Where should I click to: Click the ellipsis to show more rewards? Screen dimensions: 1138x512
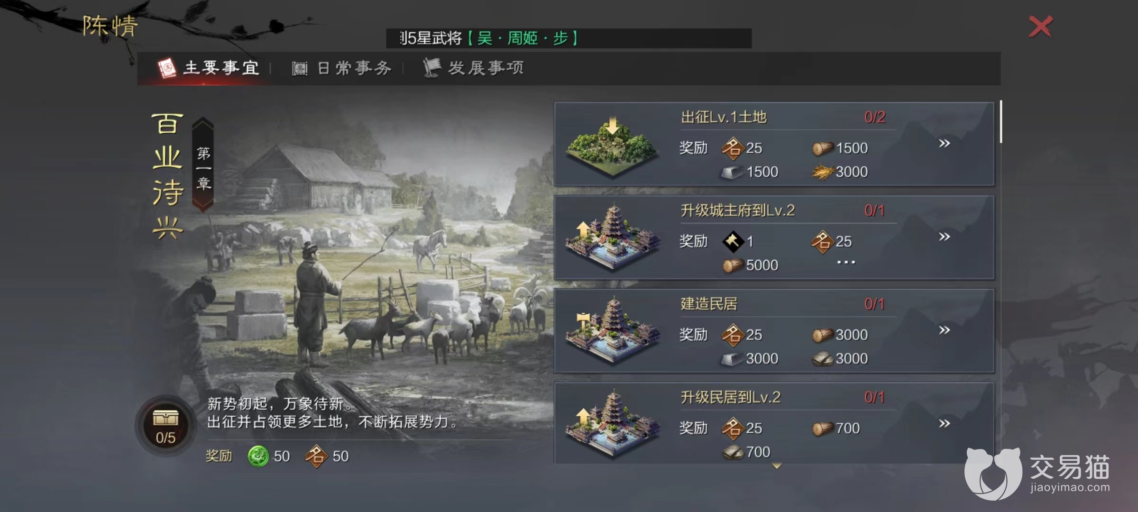pyautogui.click(x=846, y=262)
